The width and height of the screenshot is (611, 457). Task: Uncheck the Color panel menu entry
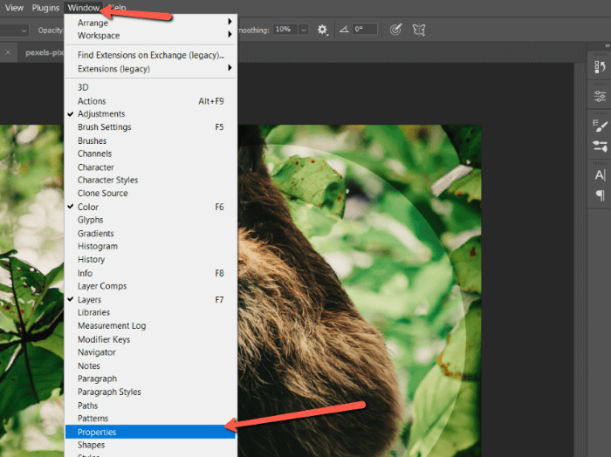pos(87,207)
